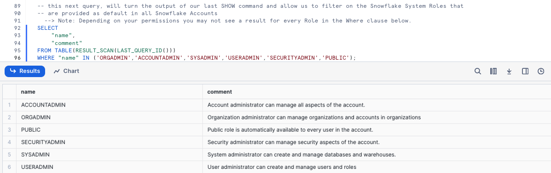Click the "comment" column line in query
Image resolution: width=551 pixels, height=173 pixels.
pyautogui.click(x=67, y=43)
